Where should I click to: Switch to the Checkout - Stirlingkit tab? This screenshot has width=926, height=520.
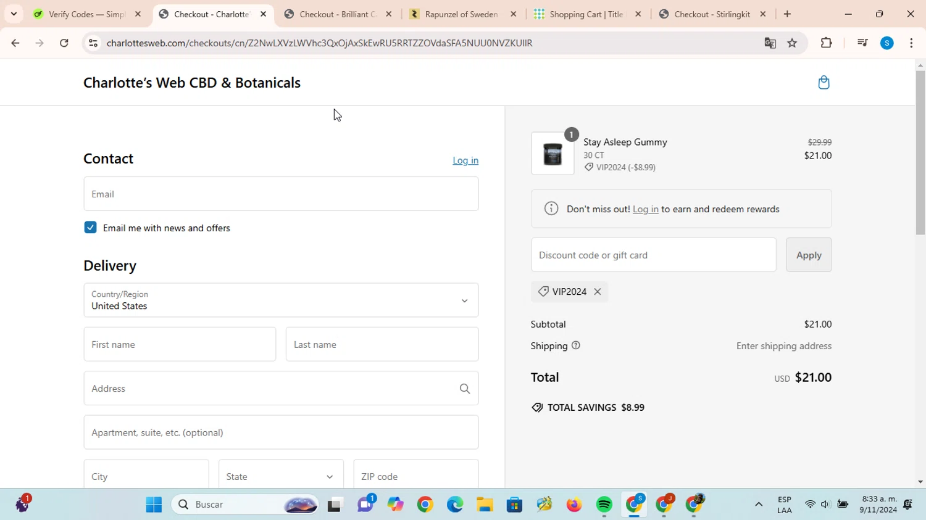click(x=713, y=14)
